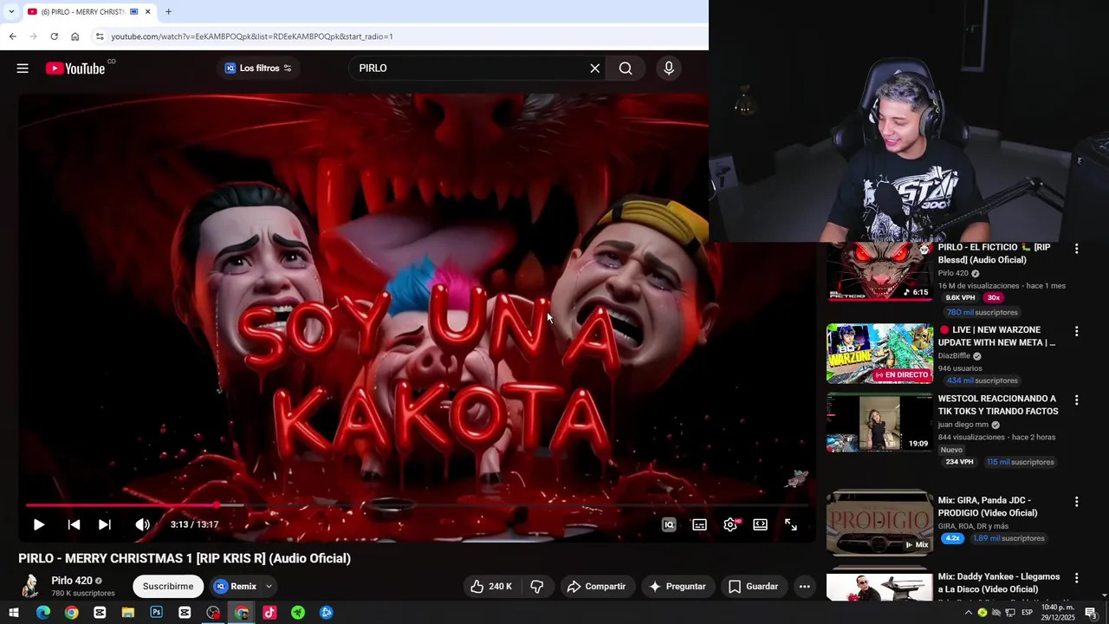Seek on the red video progress bar

416,505
